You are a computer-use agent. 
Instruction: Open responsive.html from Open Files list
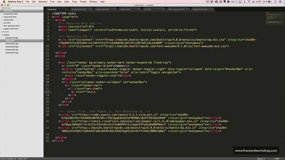pyautogui.click(x=10, y=17)
